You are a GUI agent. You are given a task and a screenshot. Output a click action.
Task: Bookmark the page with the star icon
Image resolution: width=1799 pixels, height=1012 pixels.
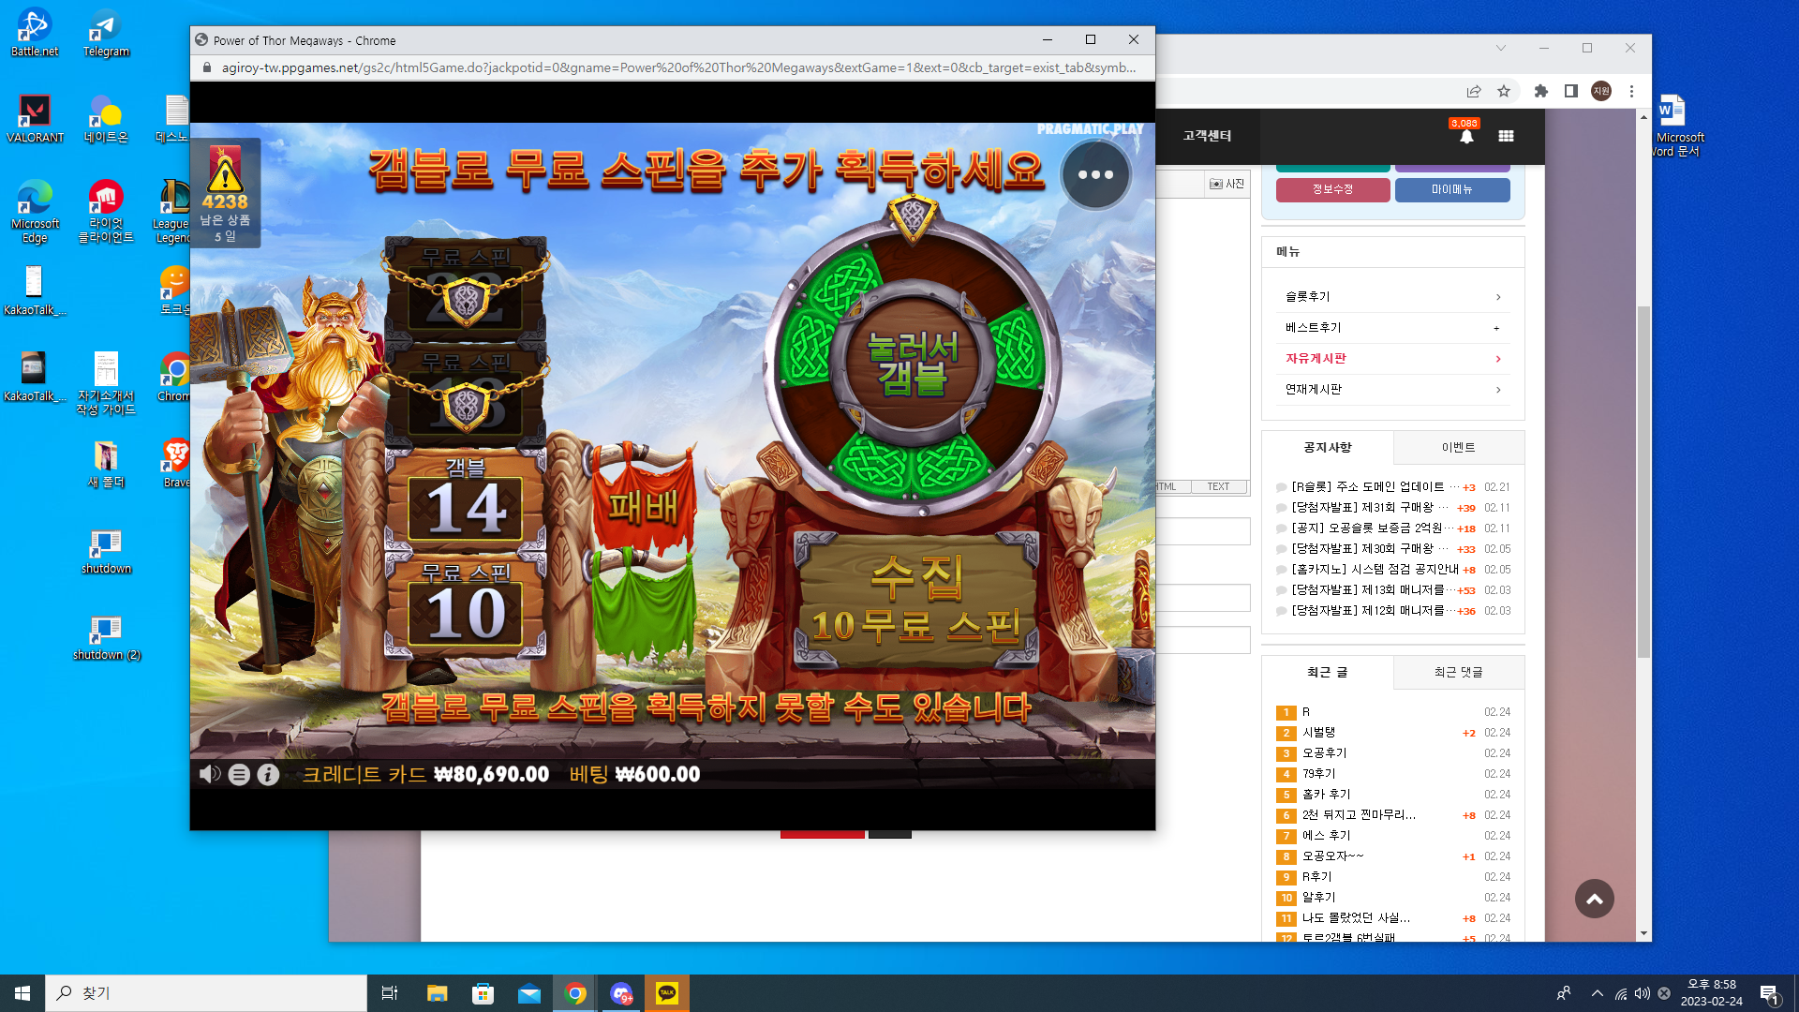pos(1504,91)
